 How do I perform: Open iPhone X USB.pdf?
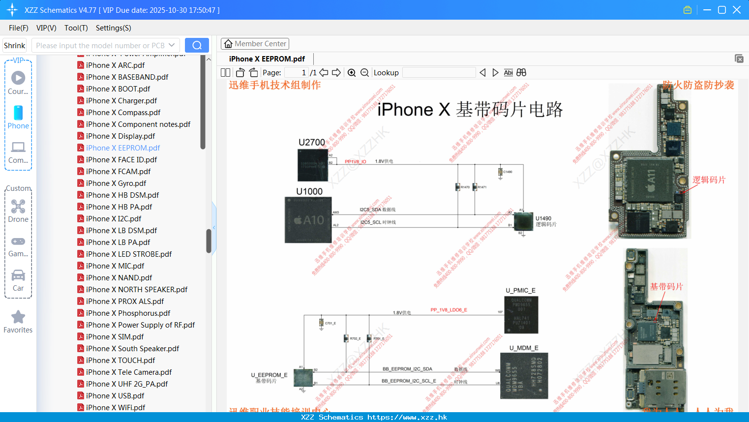pos(115,395)
